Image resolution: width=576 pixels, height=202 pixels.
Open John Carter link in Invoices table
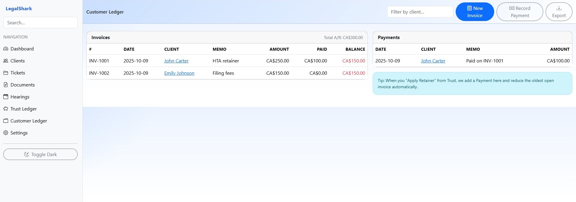pos(176,61)
